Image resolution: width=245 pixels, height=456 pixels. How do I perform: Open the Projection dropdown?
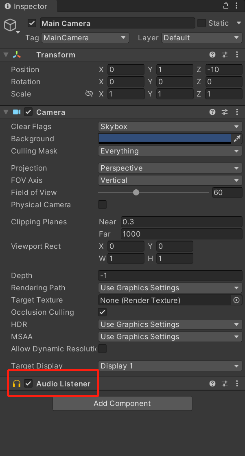[x=170, y=168]
